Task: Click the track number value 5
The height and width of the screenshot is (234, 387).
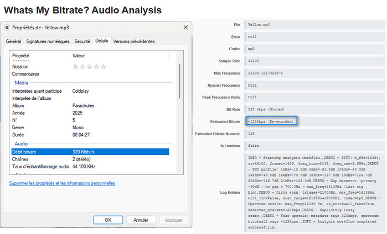Action: pos(74,120)
